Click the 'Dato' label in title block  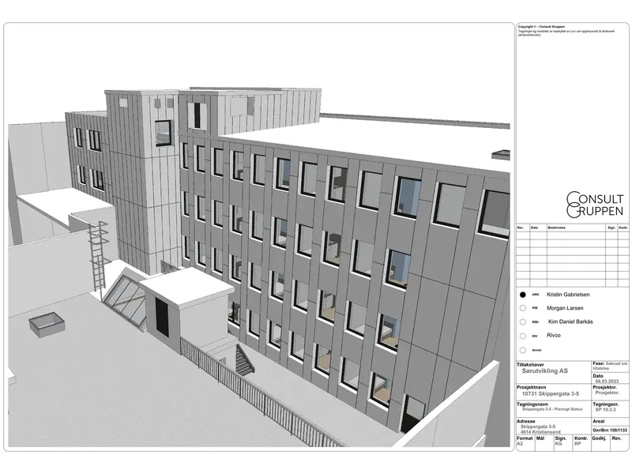coord(598,376)
